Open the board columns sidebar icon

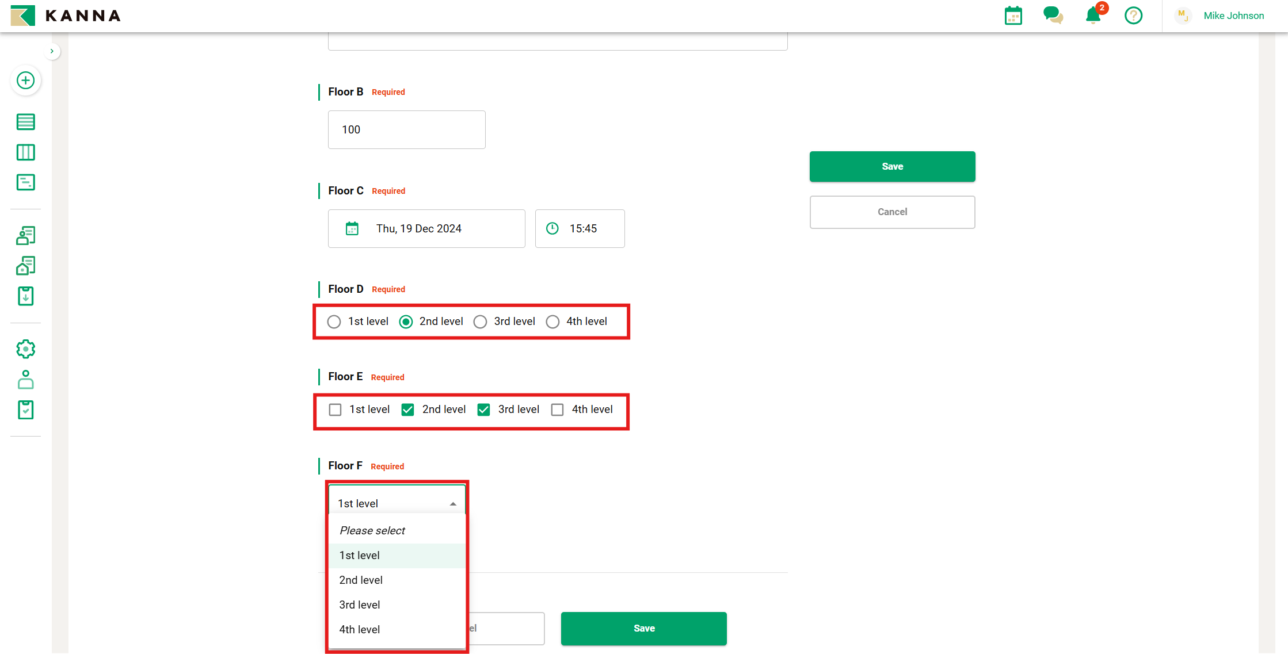(x=25, y=152)
